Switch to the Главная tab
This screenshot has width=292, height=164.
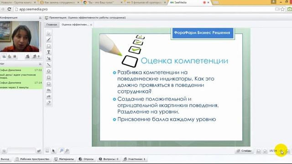[52, 25]
